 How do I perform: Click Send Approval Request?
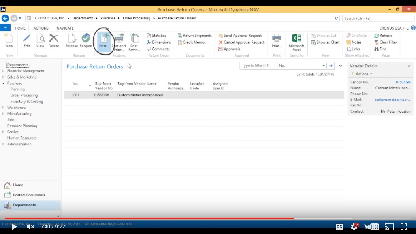[x=240, y=36]
